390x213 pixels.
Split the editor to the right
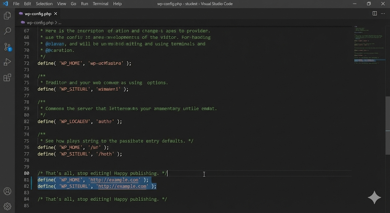(x=375, y=13)
